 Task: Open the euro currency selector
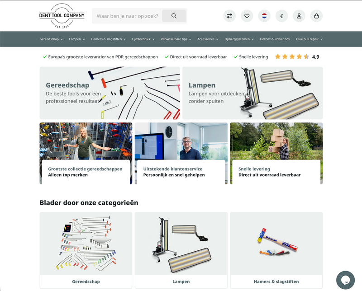[x=281, y=16]
